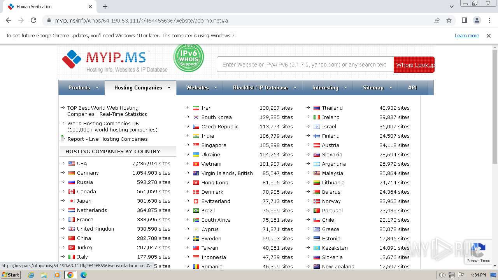Close the Human Verification tab
The width and height of the screenshot is (498, 280).
coord(90,7)
